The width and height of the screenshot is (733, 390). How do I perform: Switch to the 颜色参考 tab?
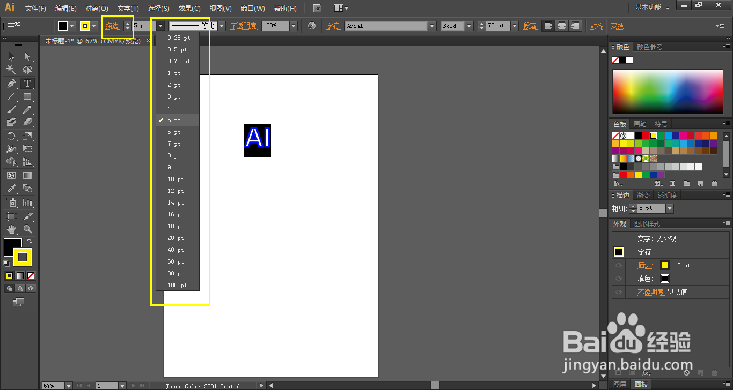[x=649, y=47]
